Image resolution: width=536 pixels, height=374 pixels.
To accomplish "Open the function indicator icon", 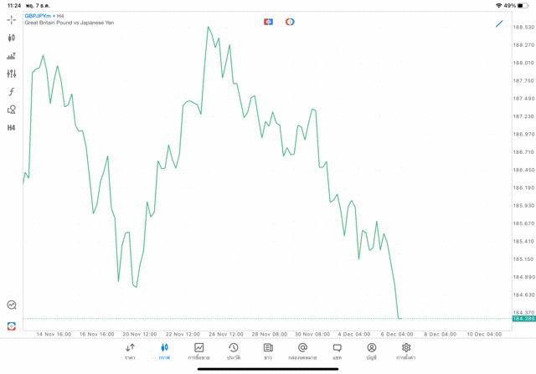I will [x=12, y=92].
